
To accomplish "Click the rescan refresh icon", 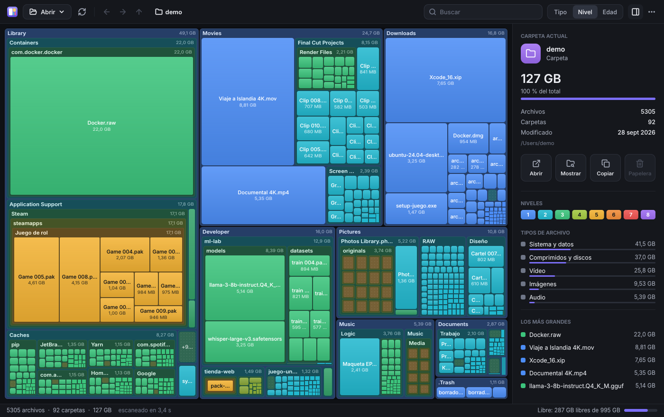I will pyautogui.click(x=82, y=12).
